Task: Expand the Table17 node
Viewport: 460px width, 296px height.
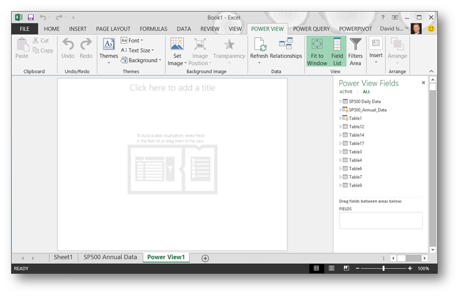Action: pos(340,143)
